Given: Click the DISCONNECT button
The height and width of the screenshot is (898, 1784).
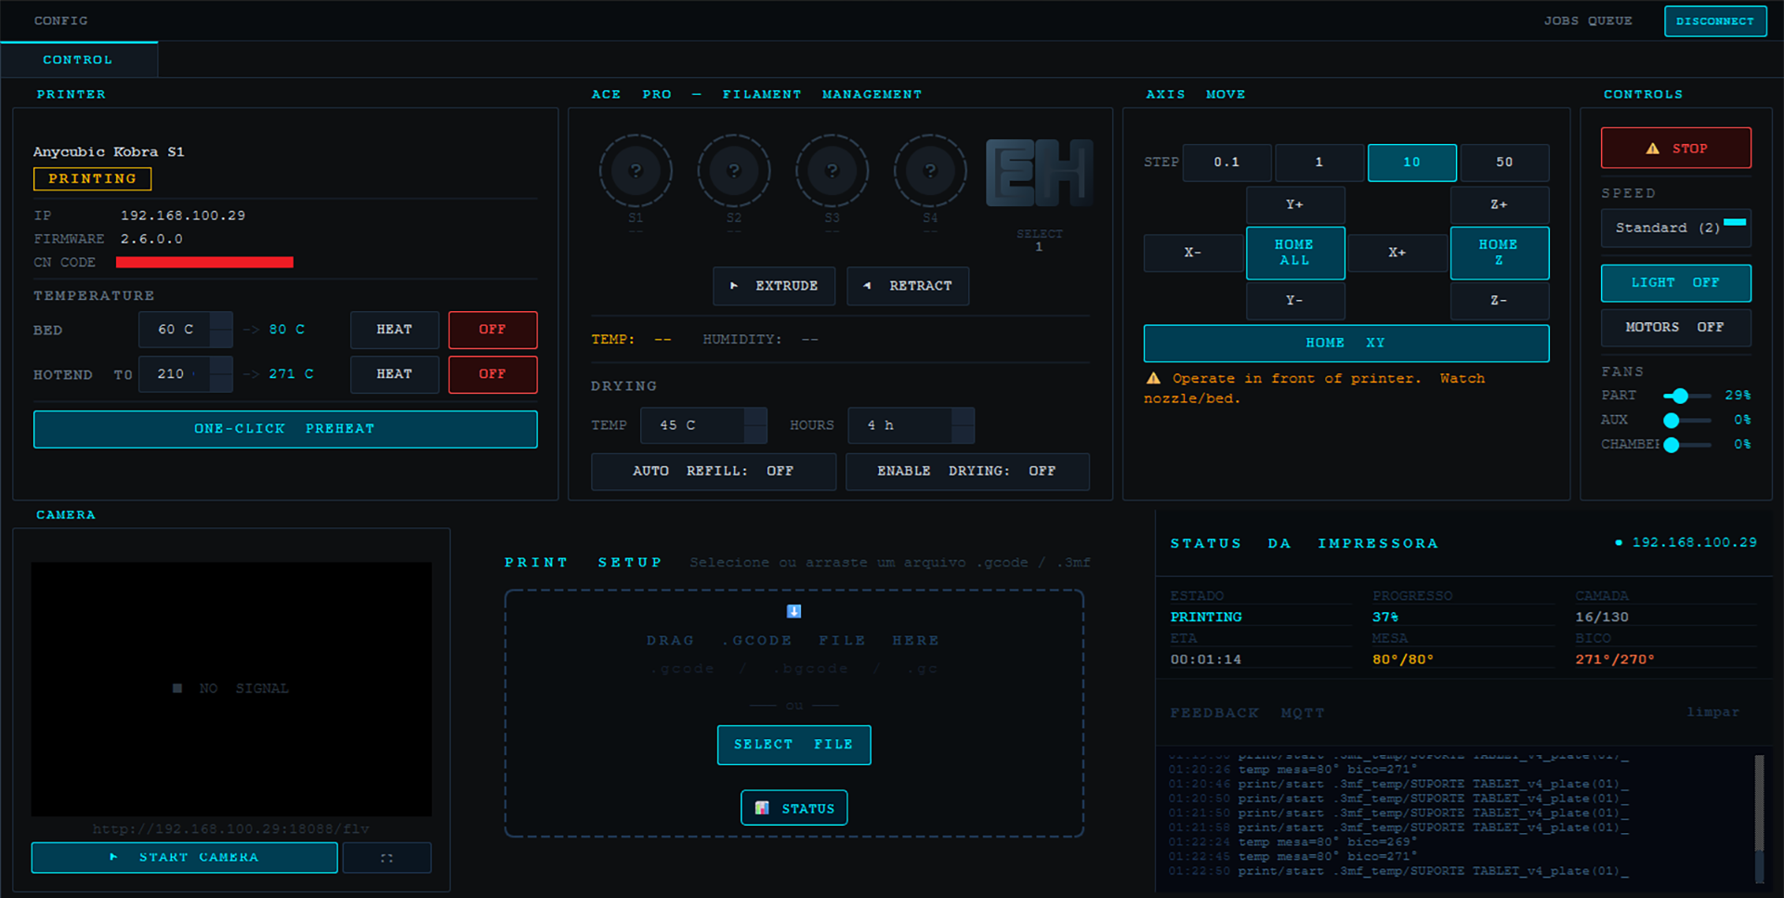Looking at the screenshot, I should click(x=1714, y=21).
